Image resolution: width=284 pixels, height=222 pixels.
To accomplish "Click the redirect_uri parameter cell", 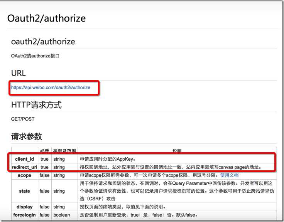I will pyautogui.click(x=25, y=167).
